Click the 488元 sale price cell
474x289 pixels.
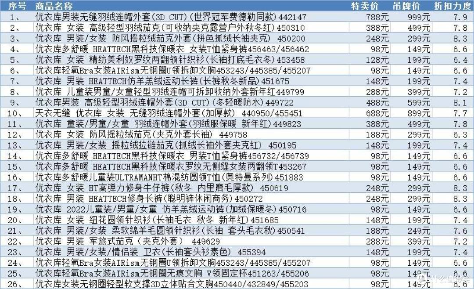click(x=377, y=103)
